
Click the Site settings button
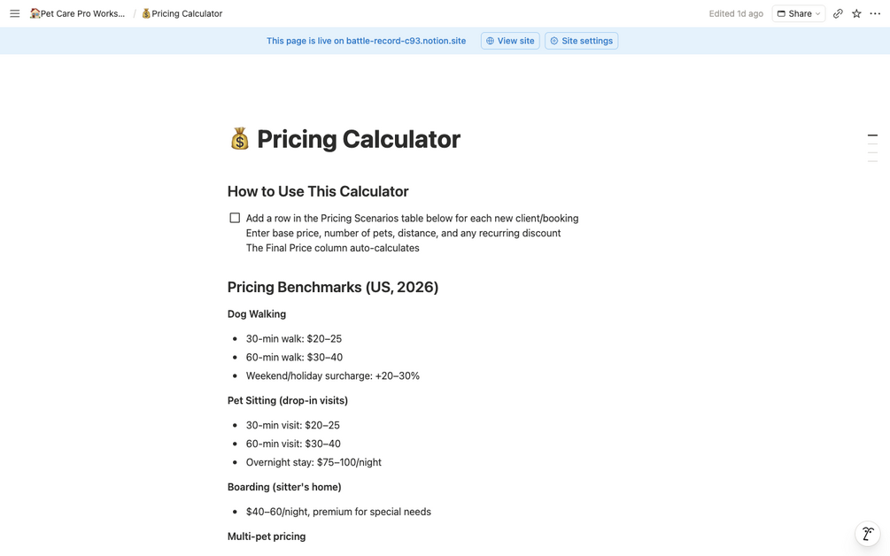pos(581,41)
